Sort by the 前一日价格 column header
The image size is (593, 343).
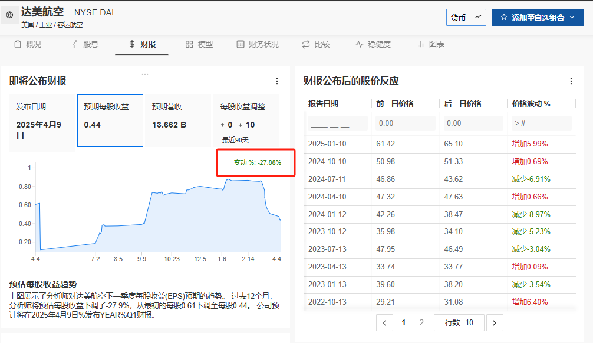395,104
